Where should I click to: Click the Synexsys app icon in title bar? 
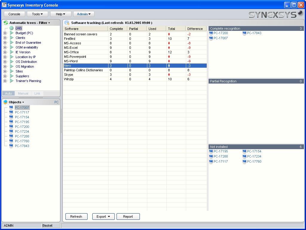pos(4,5)
